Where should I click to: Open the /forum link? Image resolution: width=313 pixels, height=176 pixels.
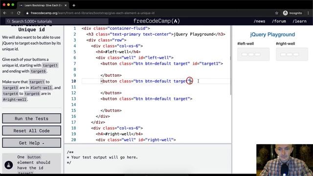pos(279,21)
